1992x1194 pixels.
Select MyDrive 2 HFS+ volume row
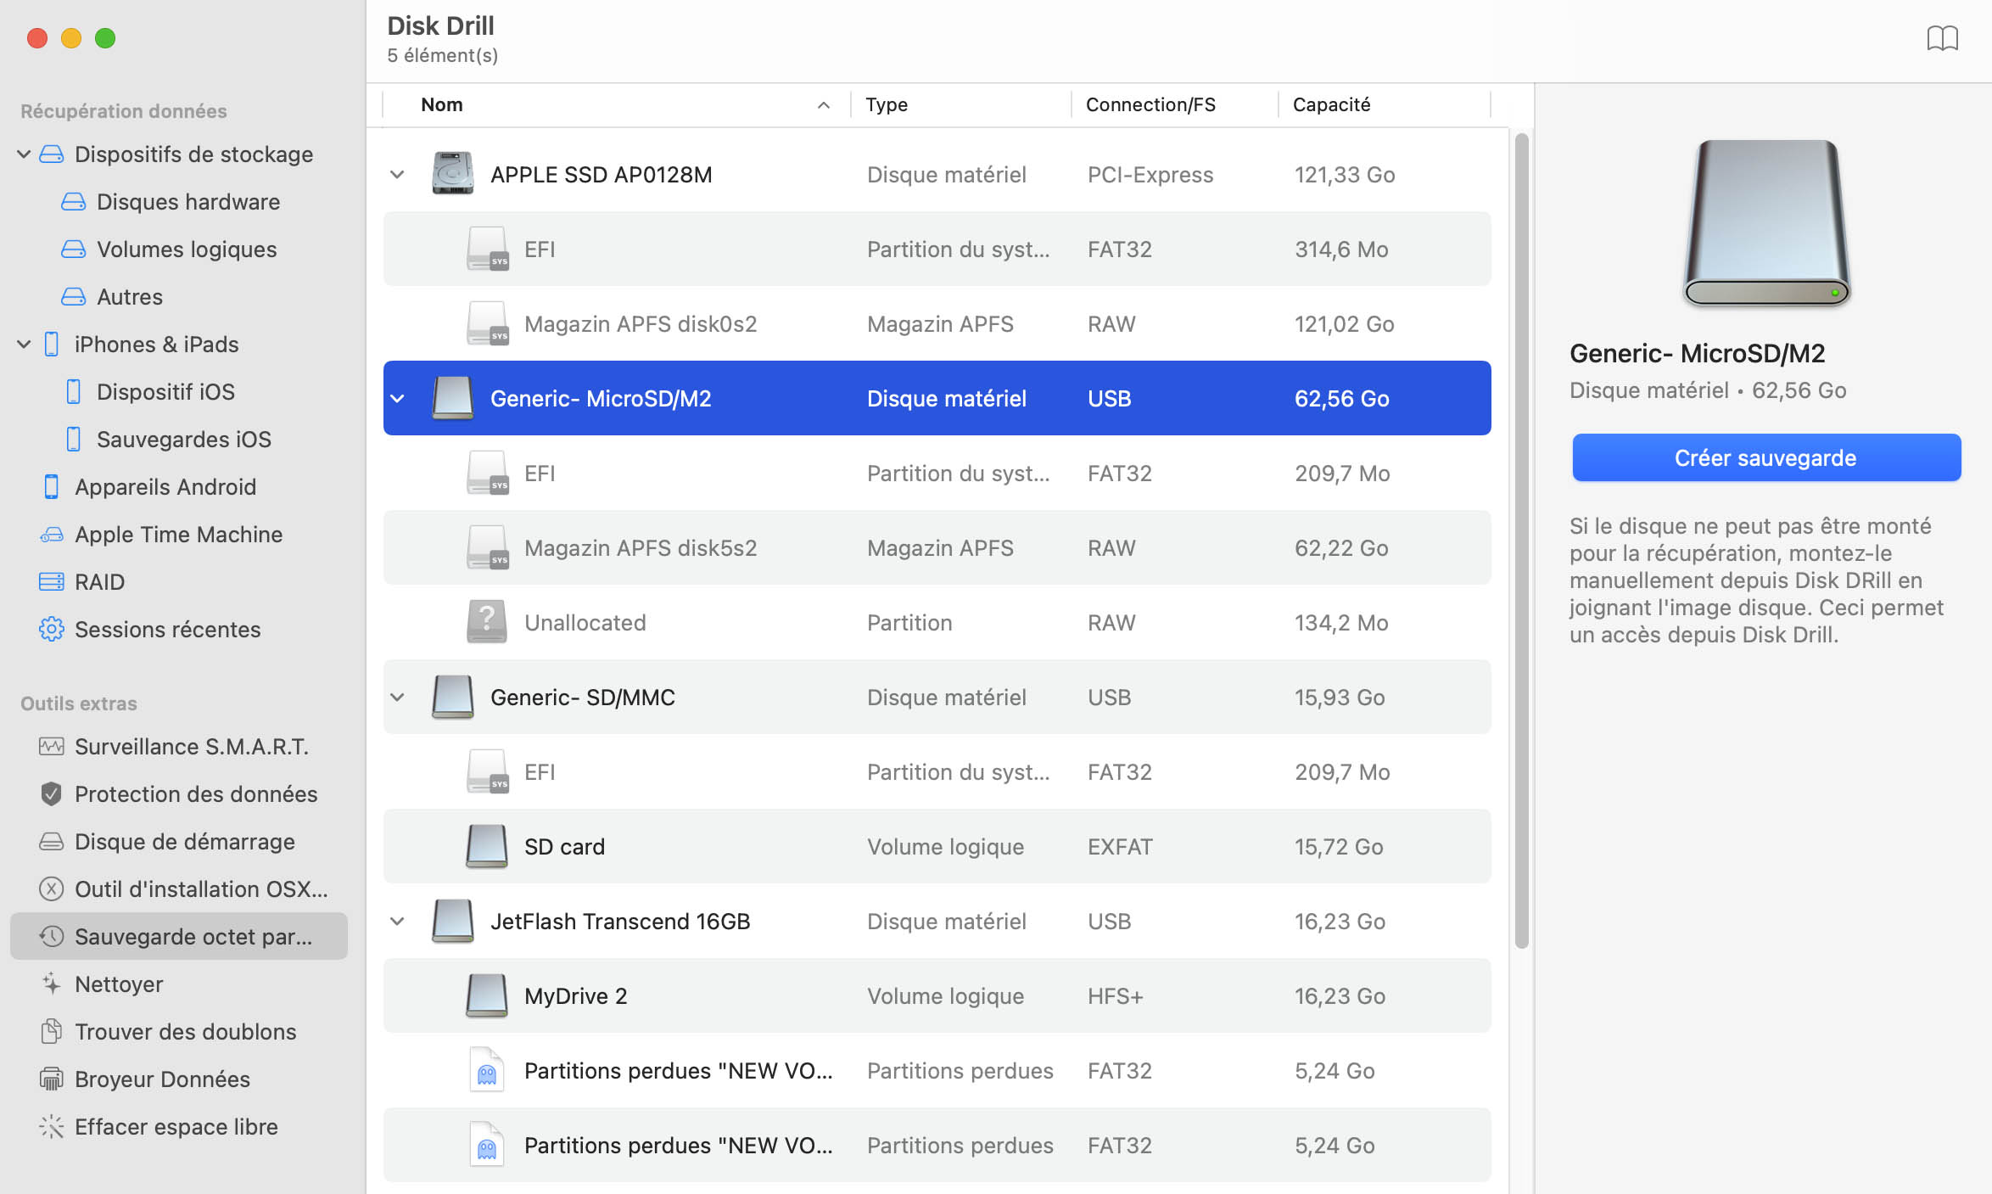click(x=937, y=996)
